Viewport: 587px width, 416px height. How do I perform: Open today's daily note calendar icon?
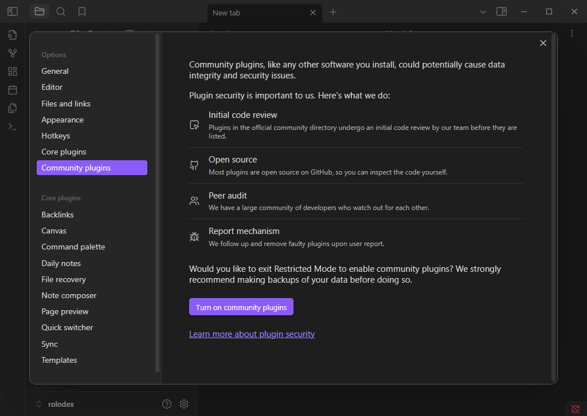[13, 90]
